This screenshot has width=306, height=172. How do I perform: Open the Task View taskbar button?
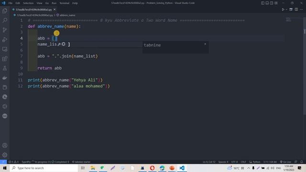pyautogui.click(x=83, y=168)
